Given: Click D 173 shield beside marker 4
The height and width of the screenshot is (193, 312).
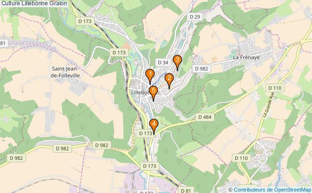Looking at the screenshot, I should 145,133.
